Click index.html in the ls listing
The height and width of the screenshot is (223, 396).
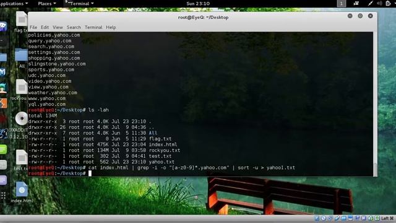(x=163, y=144)
